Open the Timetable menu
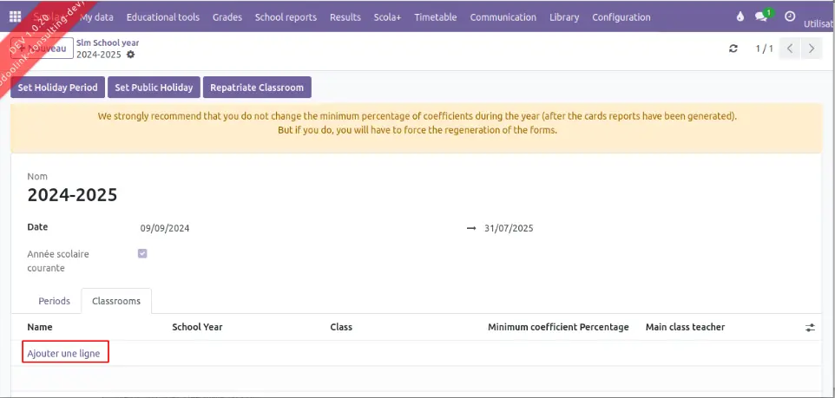This screenshot has height=398, width=835. [x=435, y=17]
